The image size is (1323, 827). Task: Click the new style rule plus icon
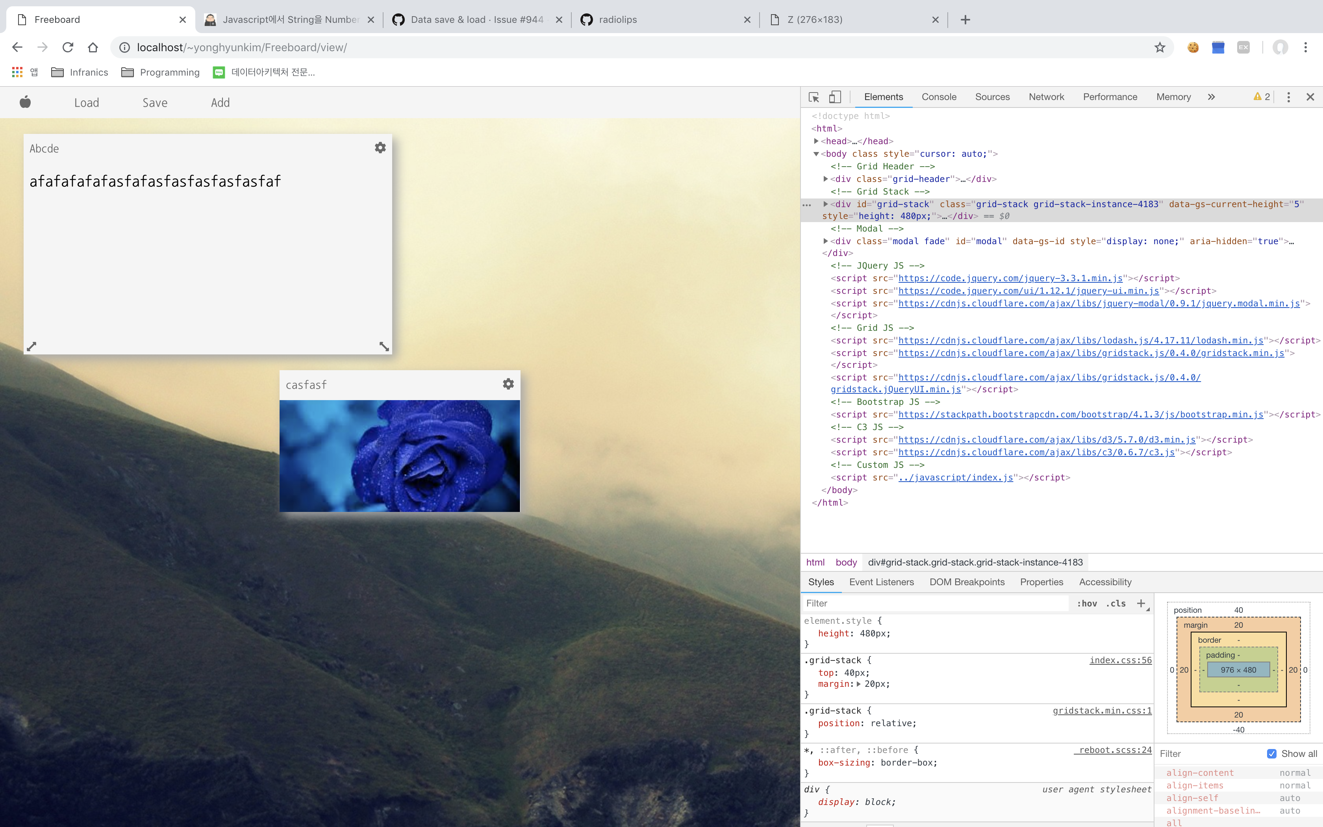point(1141,603)
